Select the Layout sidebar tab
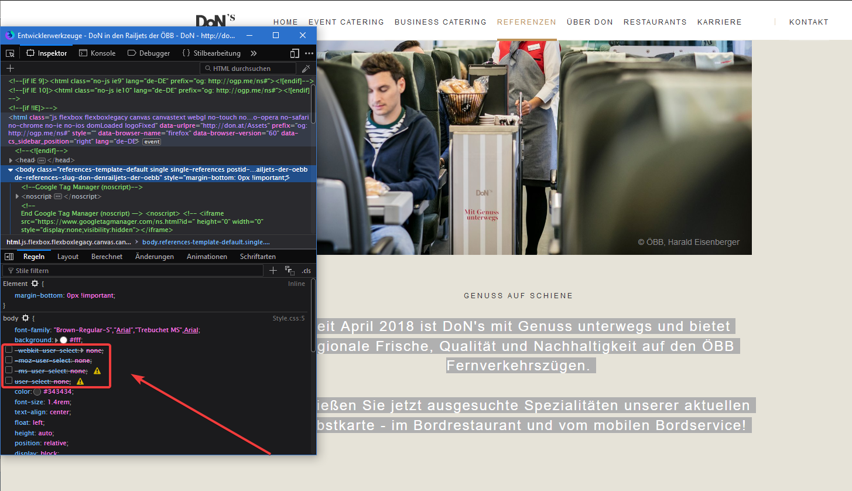The width and height of the screenshot is (852, 491). tap(68, 257)
